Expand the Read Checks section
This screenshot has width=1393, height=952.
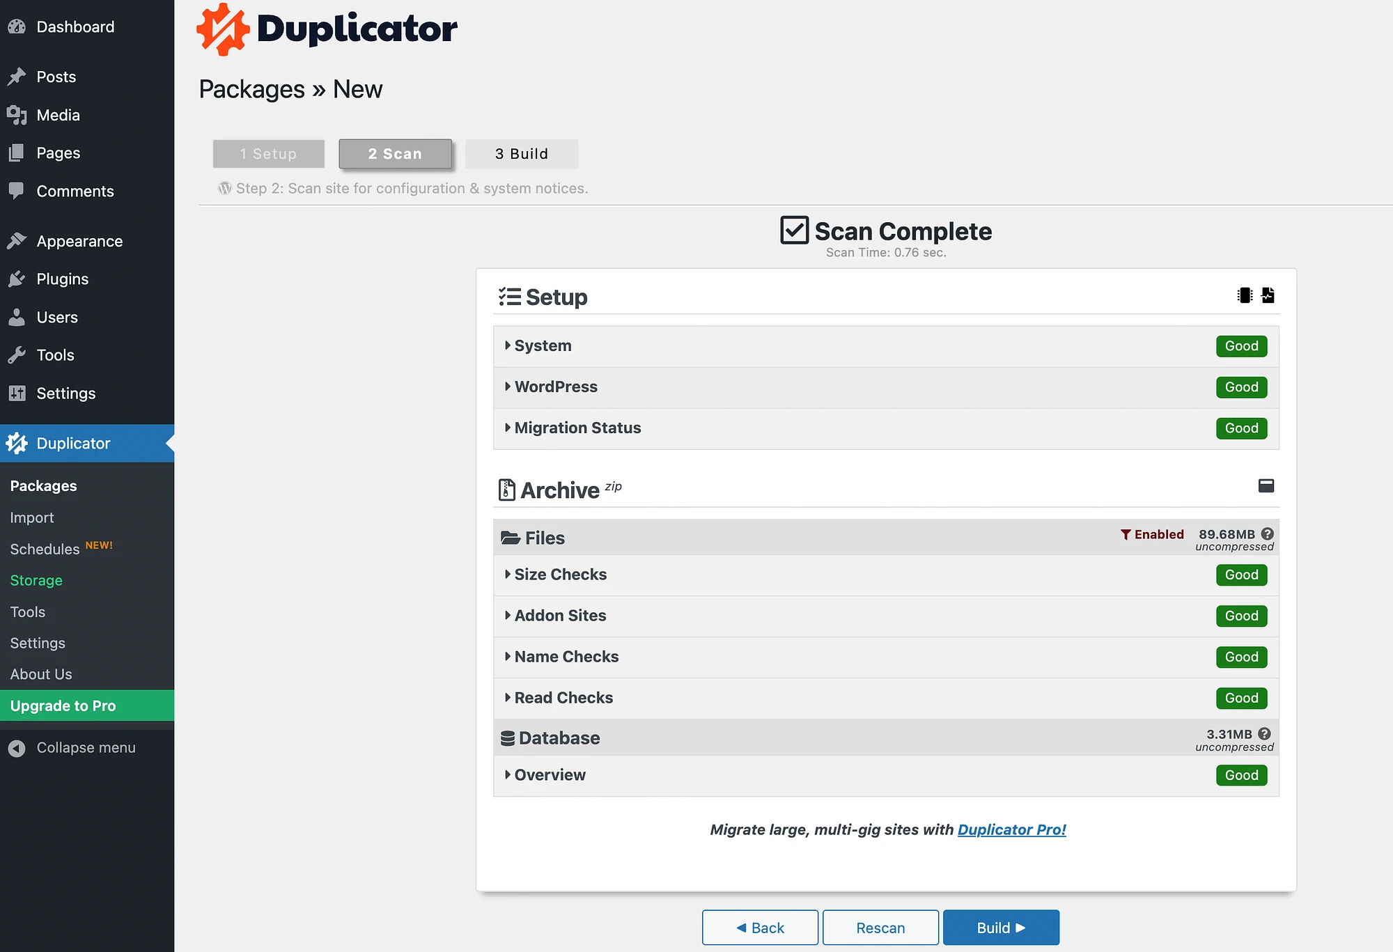click(x=563, y=697)
